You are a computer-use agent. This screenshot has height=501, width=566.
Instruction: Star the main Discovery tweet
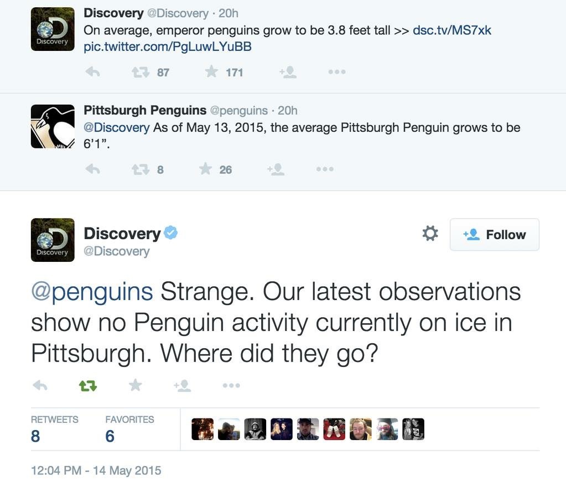(x=135, y=385)
